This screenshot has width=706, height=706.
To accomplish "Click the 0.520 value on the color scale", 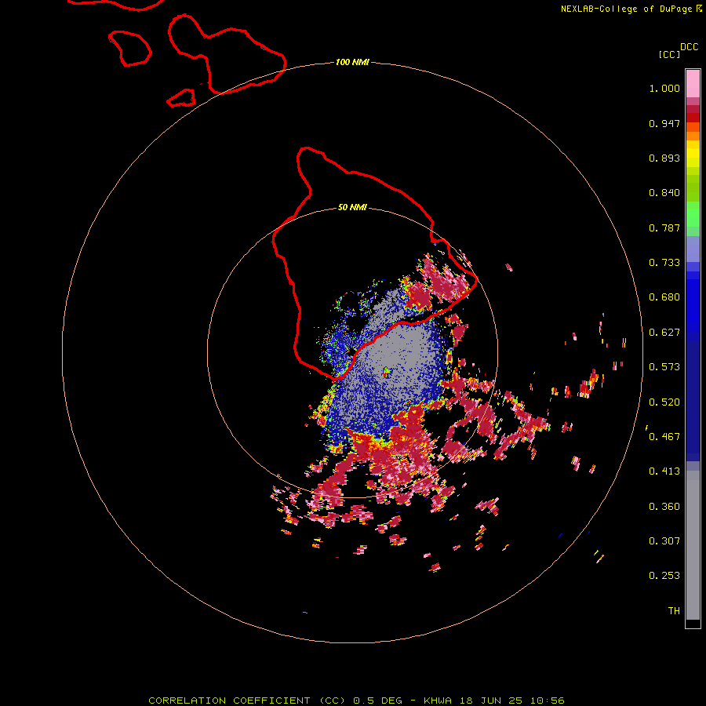I will (x=664, y=402).
